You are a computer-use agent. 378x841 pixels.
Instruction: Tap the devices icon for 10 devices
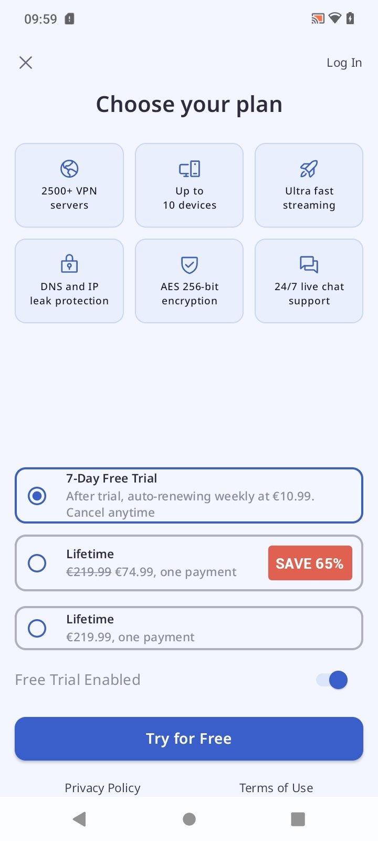[x=190, y=169]
